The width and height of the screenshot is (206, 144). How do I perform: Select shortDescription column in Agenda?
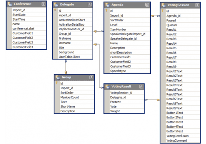pyautogui.click(x=130, y=52)
